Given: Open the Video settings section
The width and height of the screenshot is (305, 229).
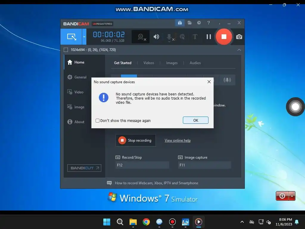Looking at the screenshot, I should point(75,92).
